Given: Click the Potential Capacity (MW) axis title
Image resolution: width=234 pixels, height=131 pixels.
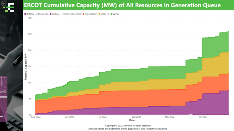Looking at the screenshot, I should tap(26, 66).
